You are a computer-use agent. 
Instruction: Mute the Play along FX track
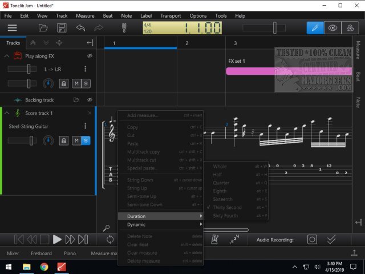76,84
